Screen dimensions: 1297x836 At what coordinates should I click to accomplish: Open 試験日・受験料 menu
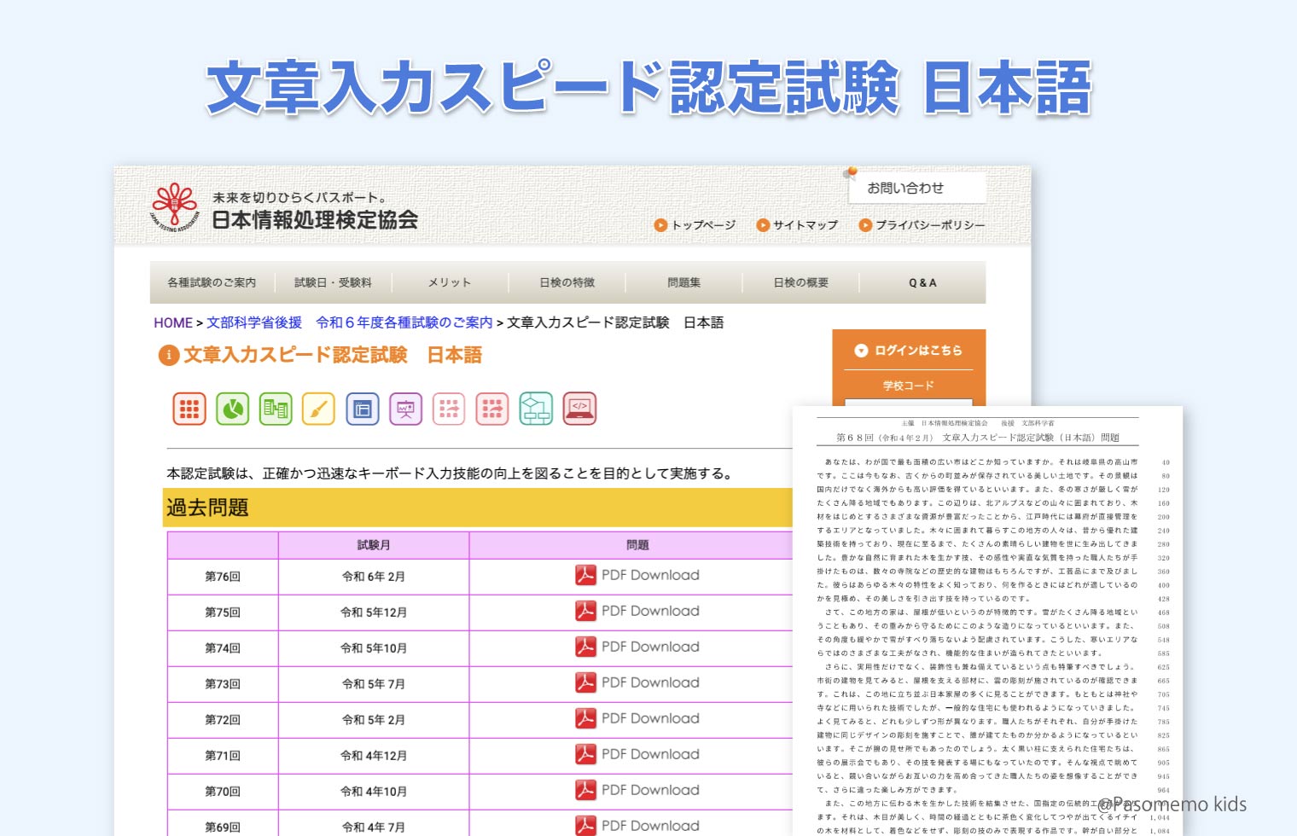coord(333,282)
